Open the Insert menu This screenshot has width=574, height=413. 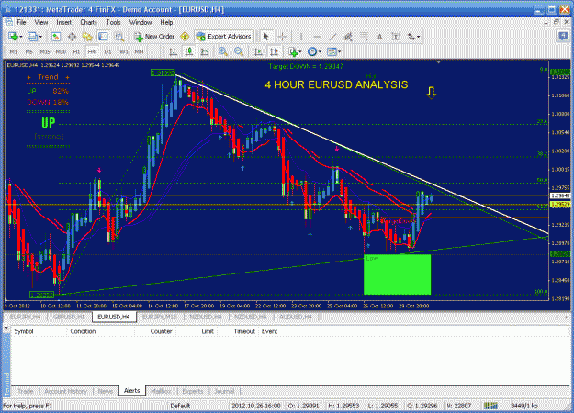click(63, 22)
